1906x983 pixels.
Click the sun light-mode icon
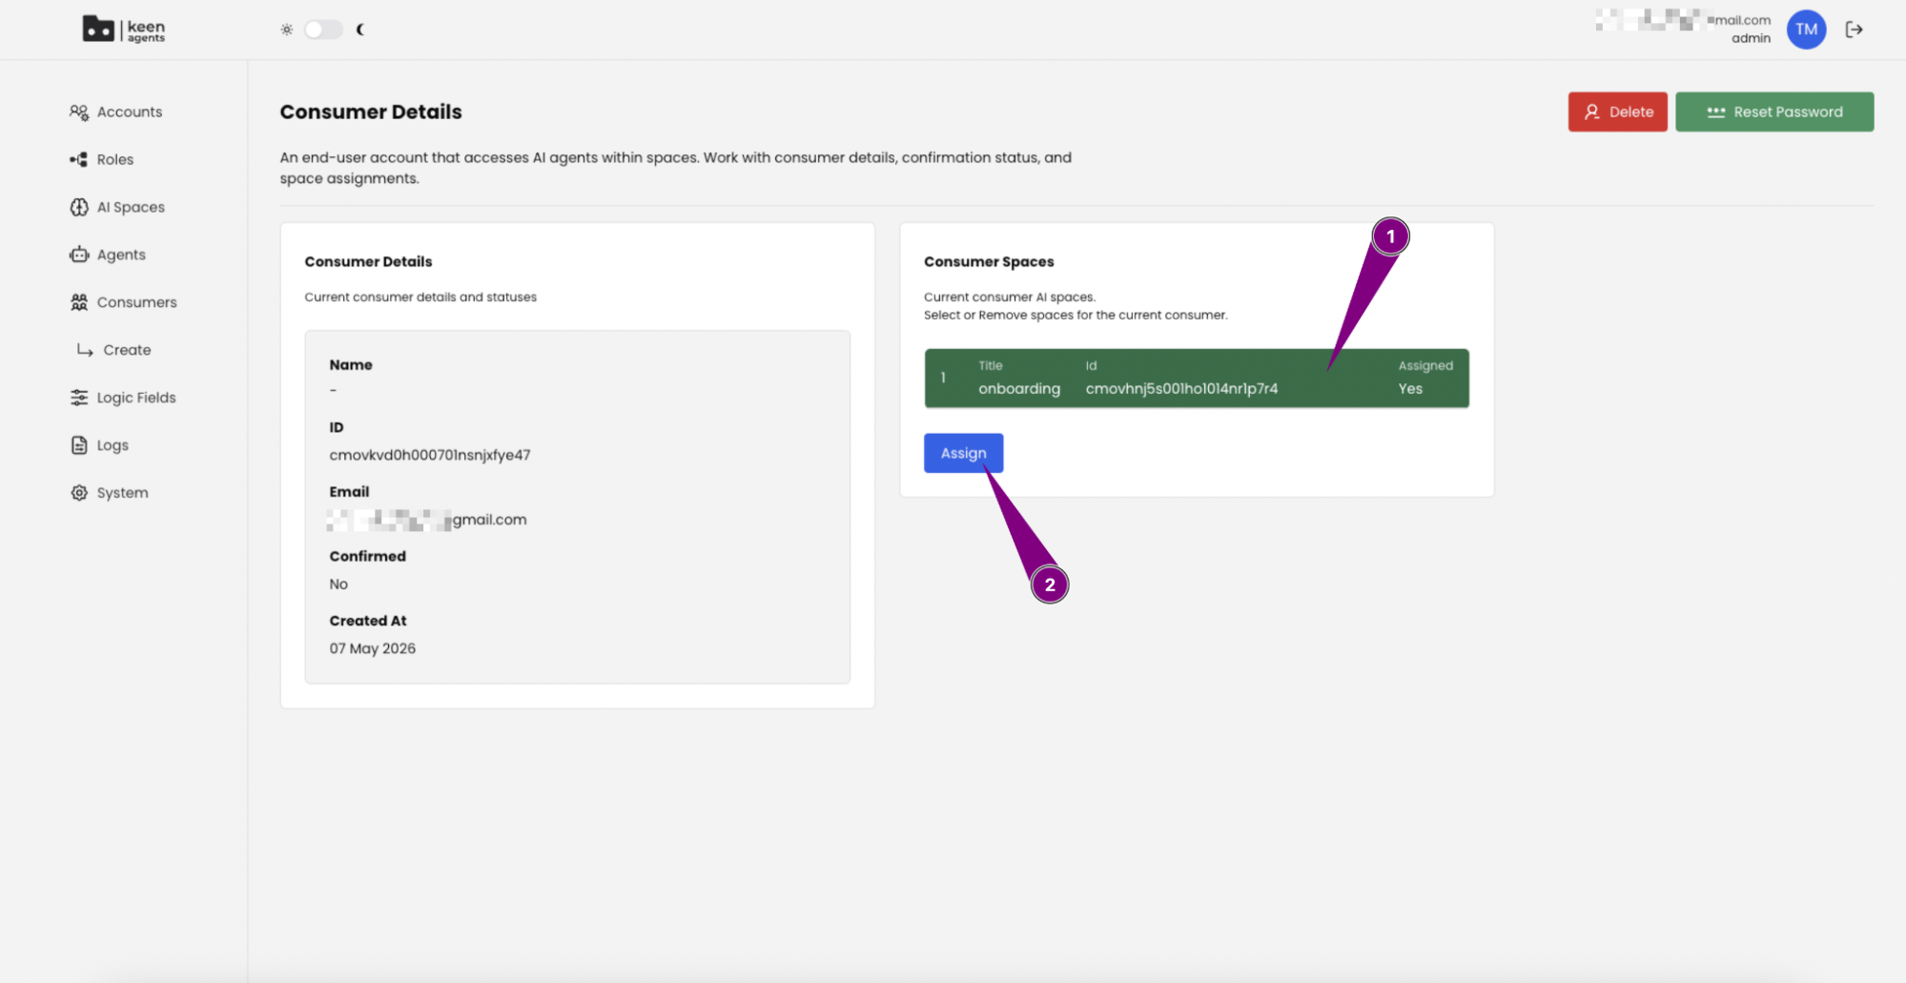(x=286, y=30)
